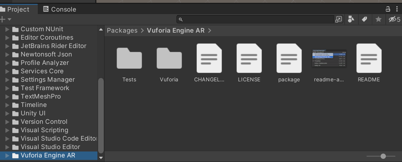Open search in Unity Search window icon

pos(339,20)
